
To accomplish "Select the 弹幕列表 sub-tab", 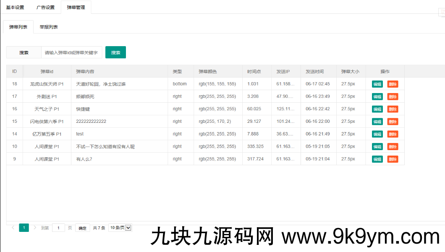I will coord(18,27).
